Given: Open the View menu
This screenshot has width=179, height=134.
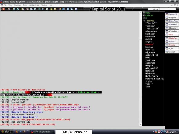Looking at the screenshot, I should coord(10,5).
